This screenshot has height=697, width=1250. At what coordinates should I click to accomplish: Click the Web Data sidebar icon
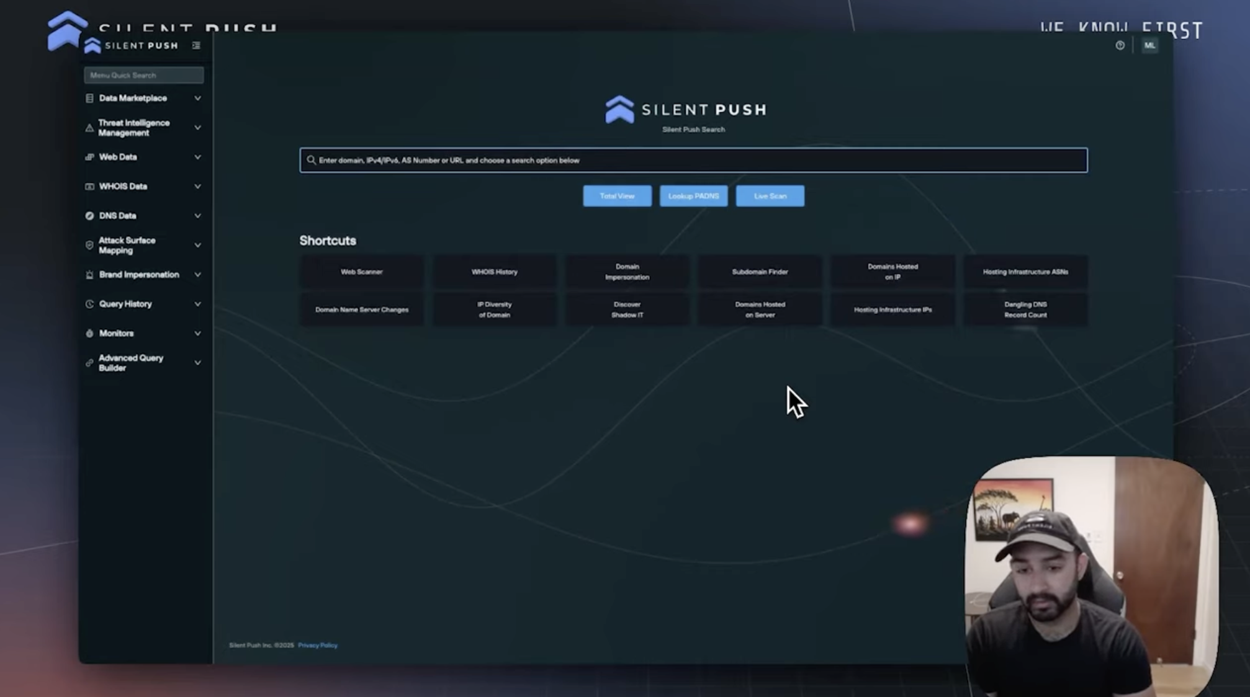pos(89,157)
